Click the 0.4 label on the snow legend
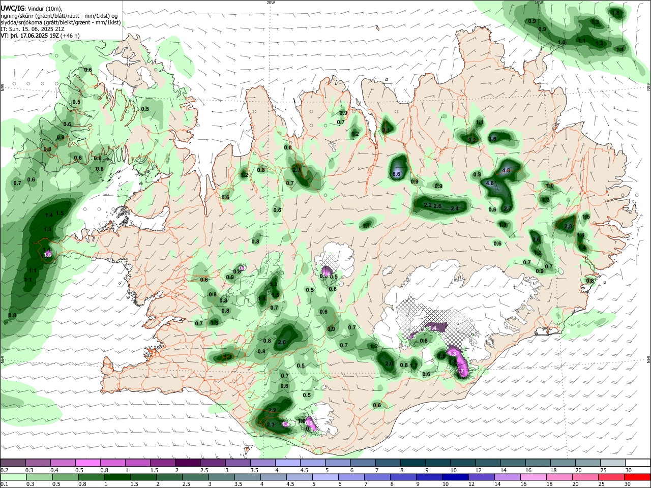The image size is (651, 488). coord(54,470)
